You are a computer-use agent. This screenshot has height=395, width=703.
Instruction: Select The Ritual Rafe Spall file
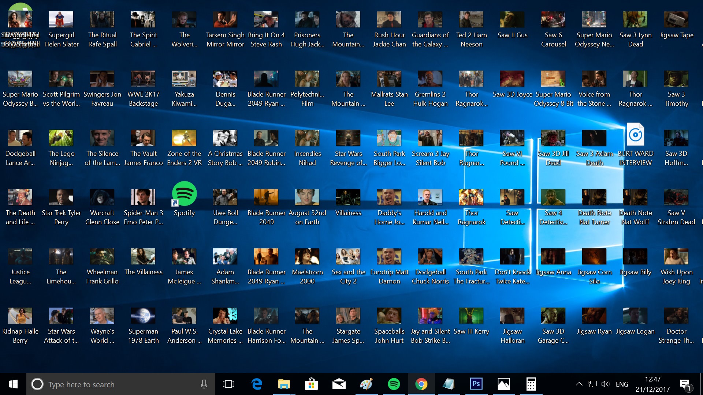(102, 30)
